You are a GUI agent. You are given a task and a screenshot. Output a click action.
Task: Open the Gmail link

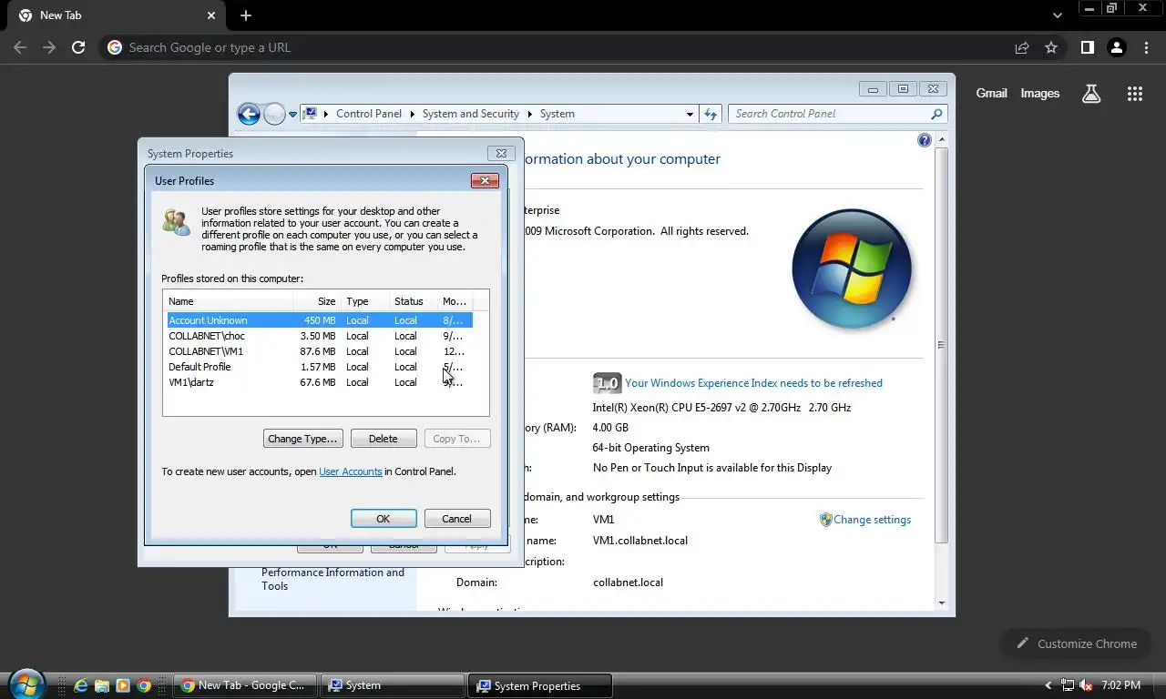(991, 93)
